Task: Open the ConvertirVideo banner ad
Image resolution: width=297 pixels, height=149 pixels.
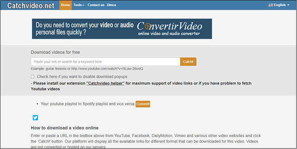Action: pyautogui.click(x=122, y=29)
